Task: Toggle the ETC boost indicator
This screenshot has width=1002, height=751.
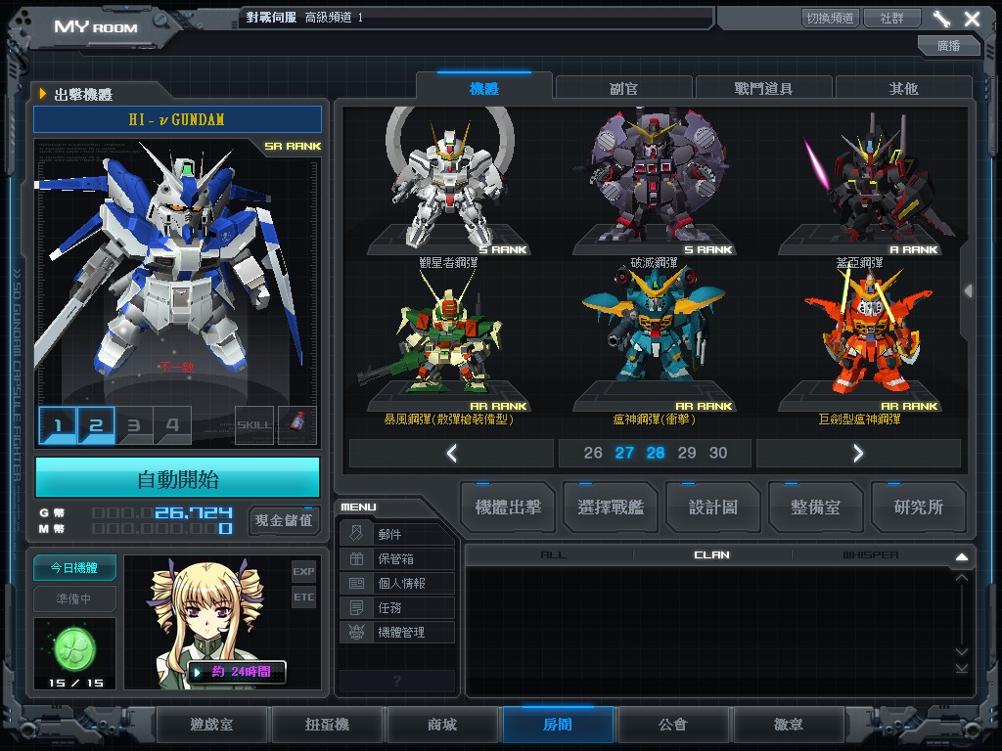Action: click(303, 596)
